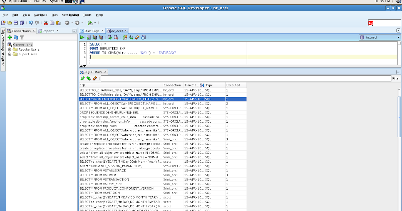Screen dimensions: 402x211
Task: Refresh the Connections navigator
Action: 15,37
